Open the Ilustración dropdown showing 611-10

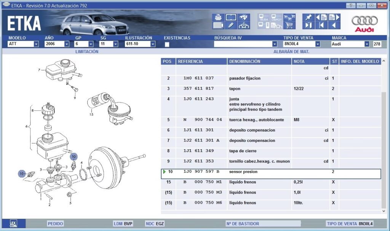coord(153,44)
